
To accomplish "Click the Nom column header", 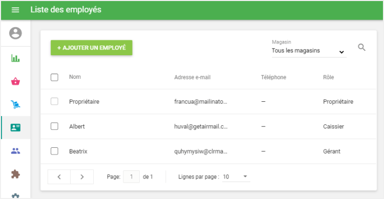I will point(75,77).
